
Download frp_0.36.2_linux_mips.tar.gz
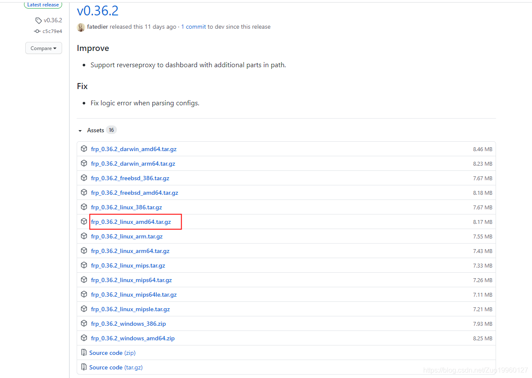coord(128,265)
